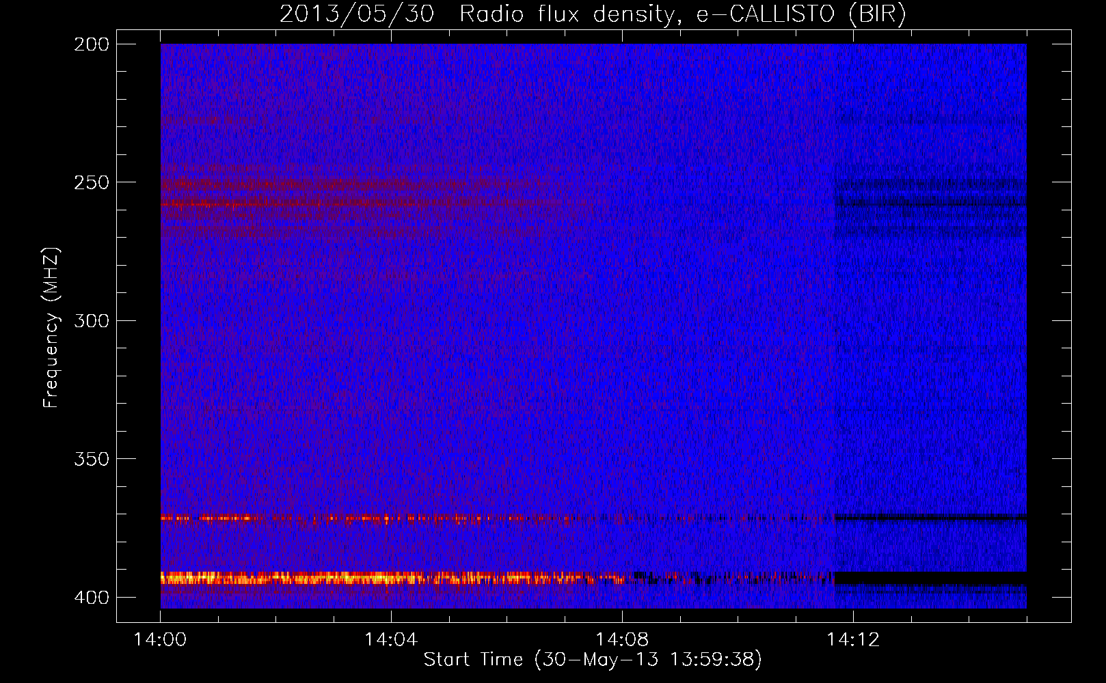Click the '250' frequency tick label
Viewport: 1106px width, 683px height.
92,182
